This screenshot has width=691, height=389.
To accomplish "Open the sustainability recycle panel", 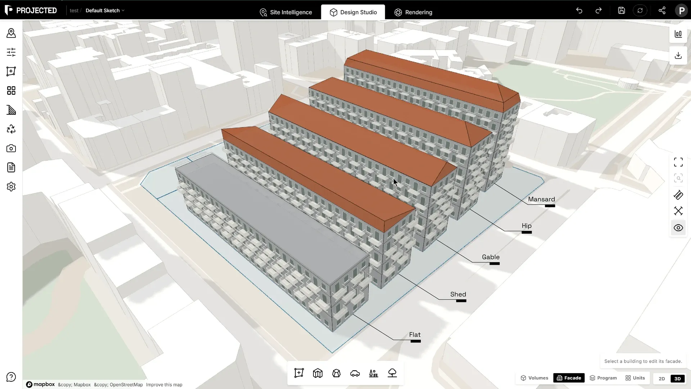I will [x=11, y=129].
